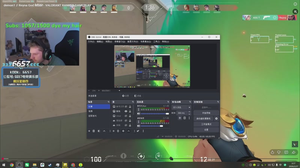Show the Vstar source
This screenshot has height=168, width=300.
coord(126,116)
